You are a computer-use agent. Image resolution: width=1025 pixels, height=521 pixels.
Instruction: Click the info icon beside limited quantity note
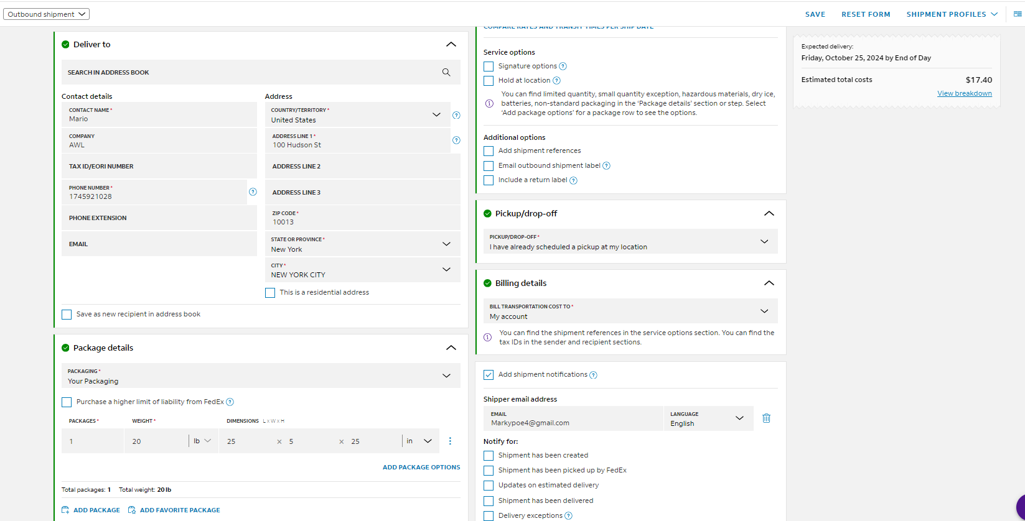tap(489, 103)
